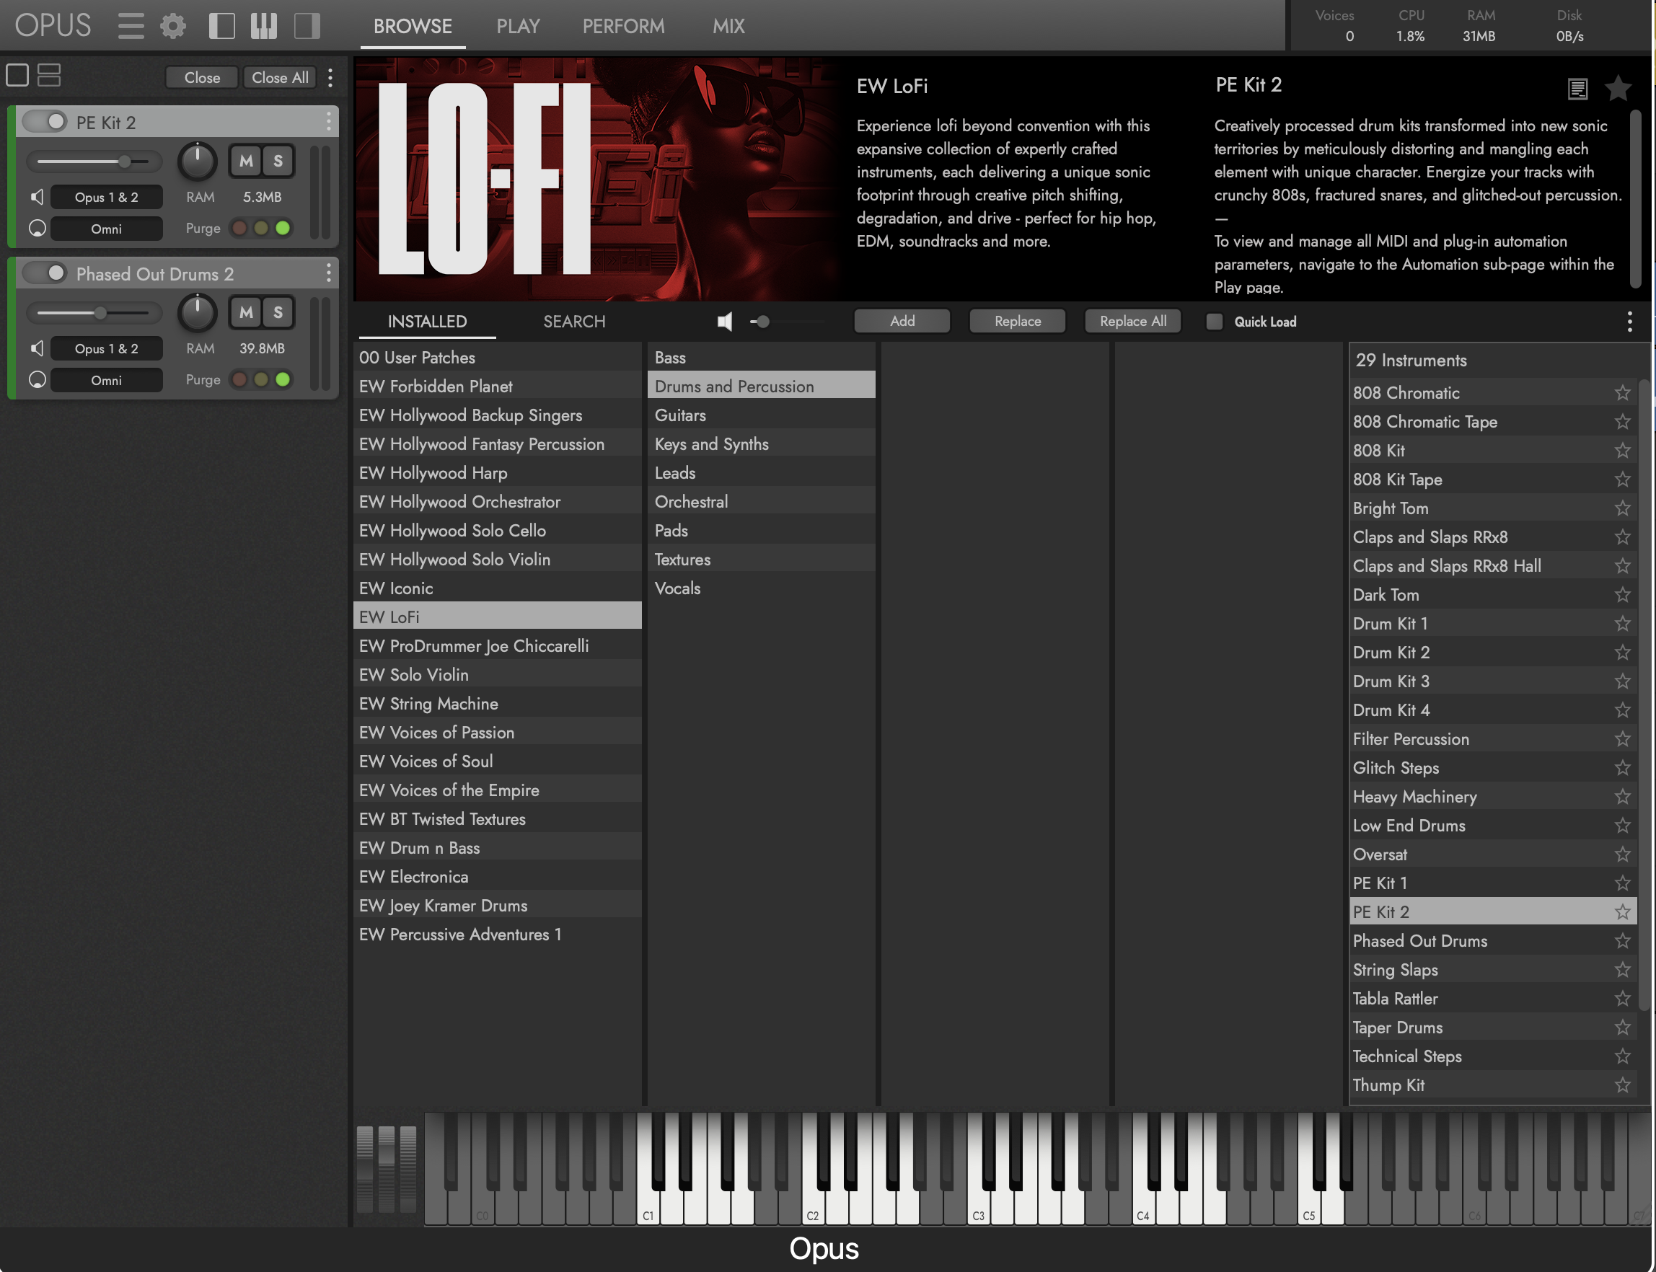Open the main hamburger menu
Image resolution: width=1656 pixels, height=1272 pixels.
coord(131,26)
